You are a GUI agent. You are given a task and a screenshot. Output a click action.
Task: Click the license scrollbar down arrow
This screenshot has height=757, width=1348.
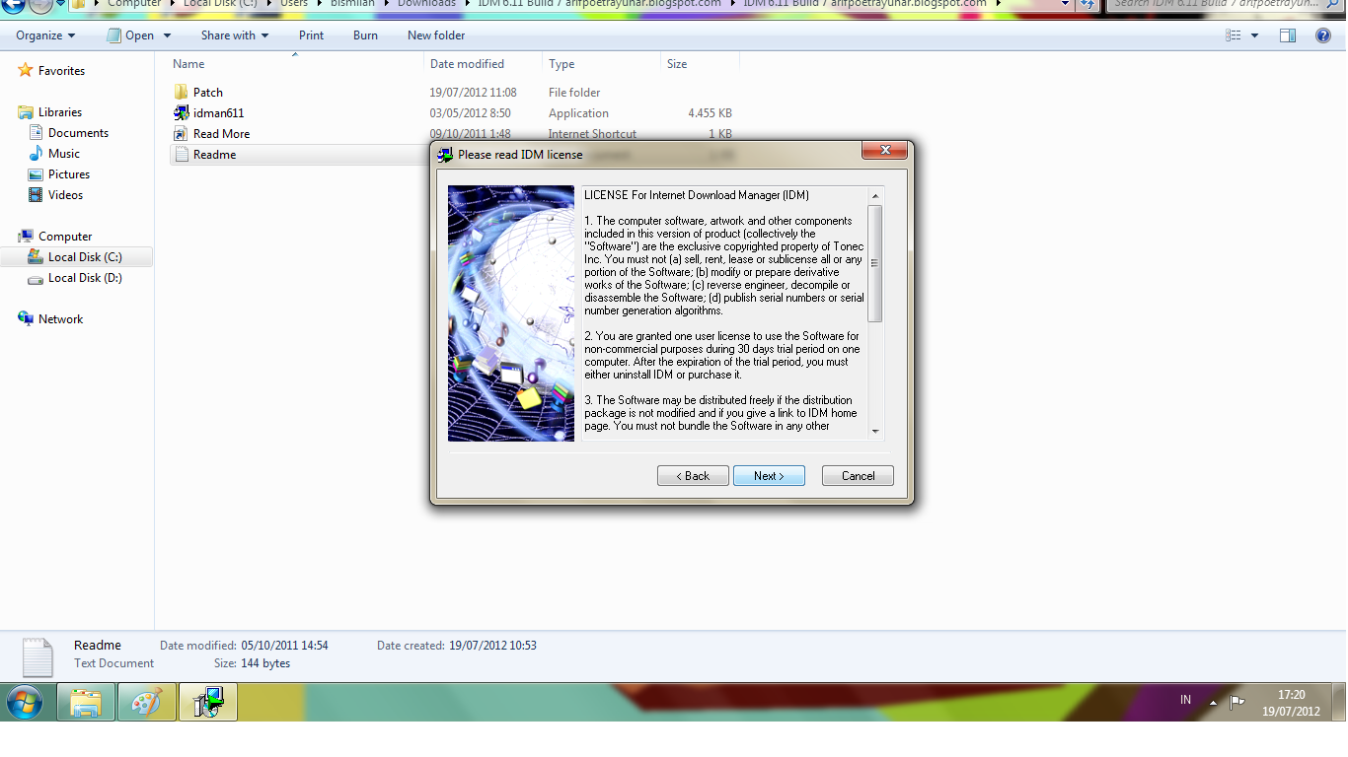pos(874,432)
